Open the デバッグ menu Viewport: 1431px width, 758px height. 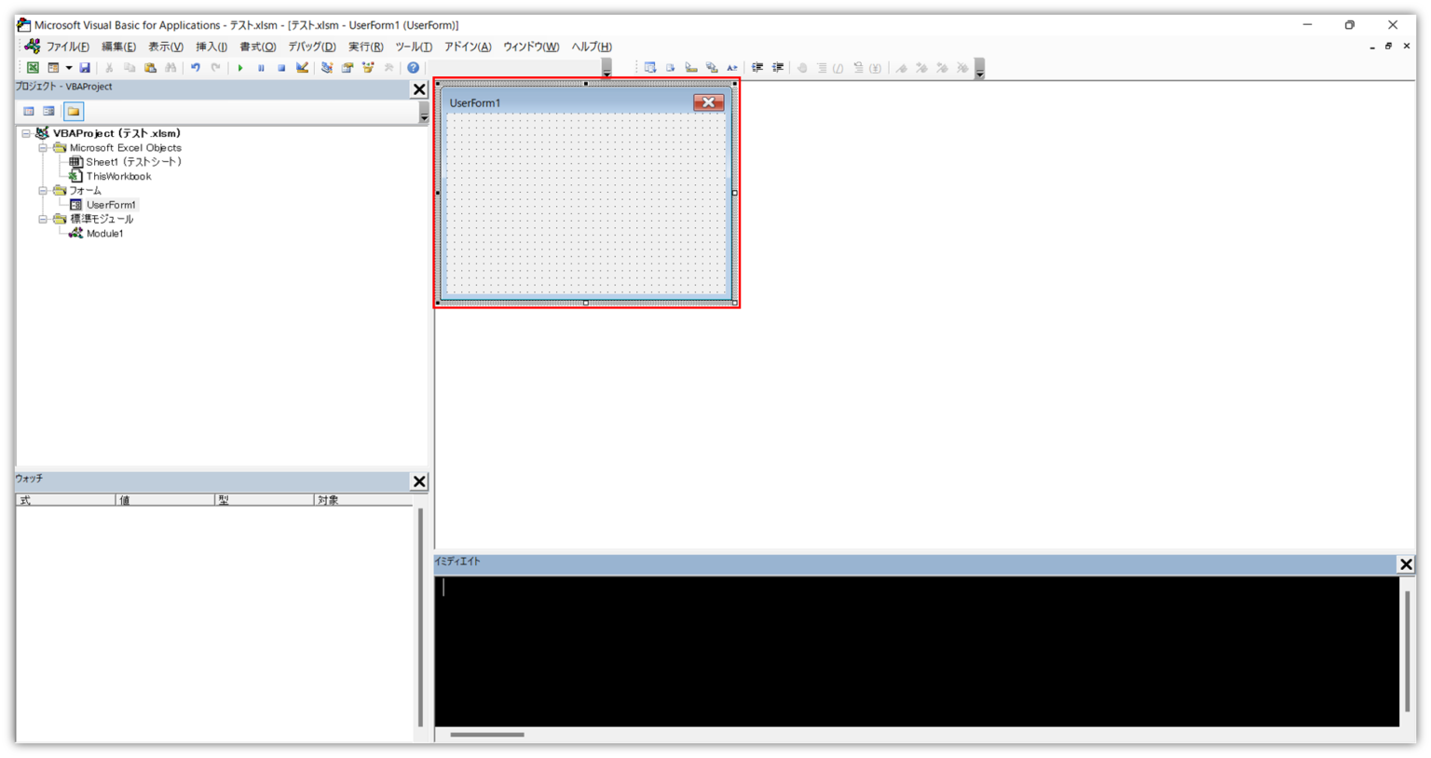[314, 47]
